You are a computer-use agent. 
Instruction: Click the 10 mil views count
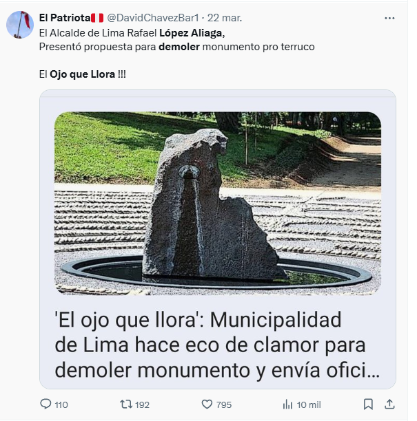(x=309, y=404)
